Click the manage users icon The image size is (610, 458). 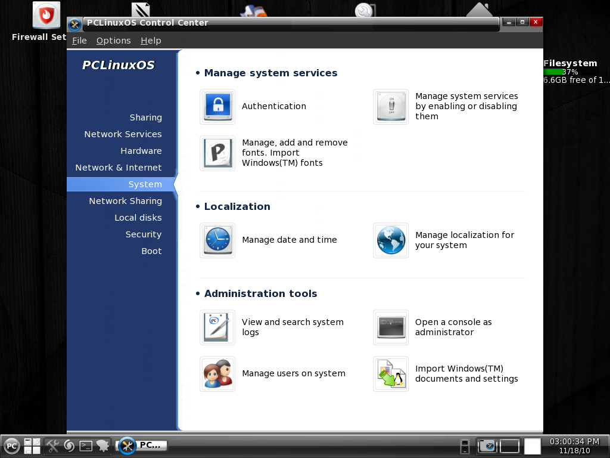[x=217, y=374]
